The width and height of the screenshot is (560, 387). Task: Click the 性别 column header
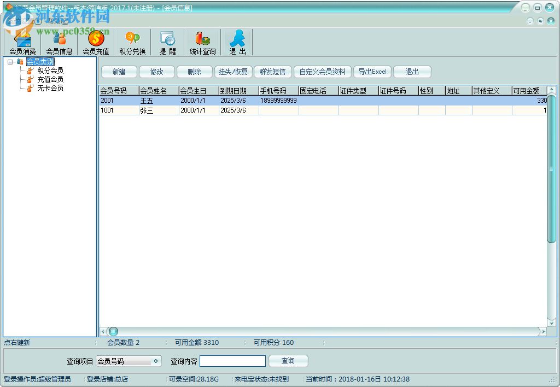click(x=432, y=91)
